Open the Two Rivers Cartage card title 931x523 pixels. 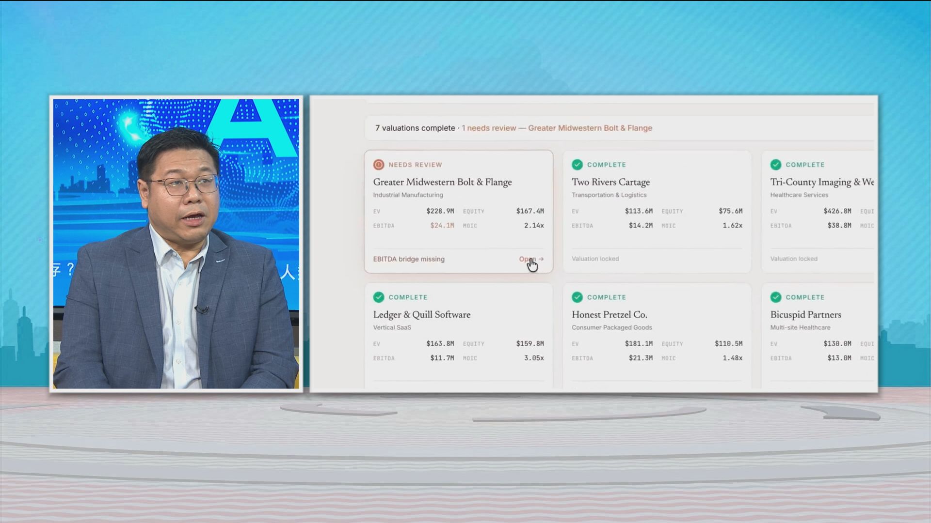(x=610, y=182)
